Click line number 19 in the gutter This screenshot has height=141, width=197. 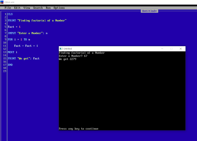coord(5,71)
